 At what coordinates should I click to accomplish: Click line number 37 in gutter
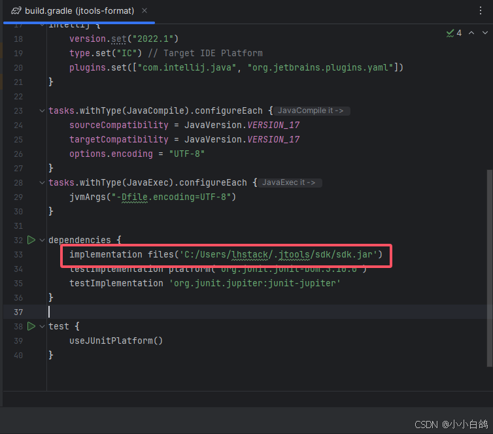18,312
